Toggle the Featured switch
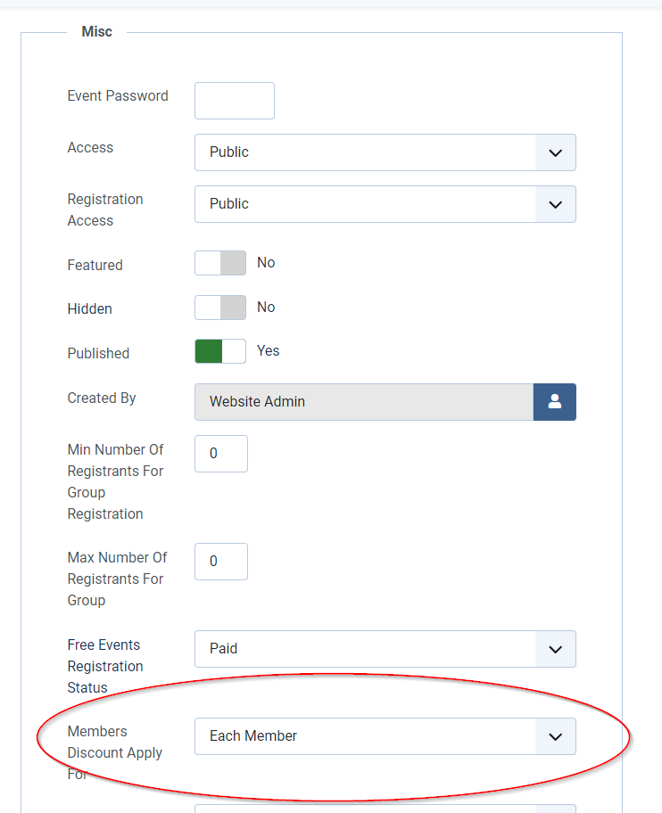662x813 pixels. click(220, 263)
